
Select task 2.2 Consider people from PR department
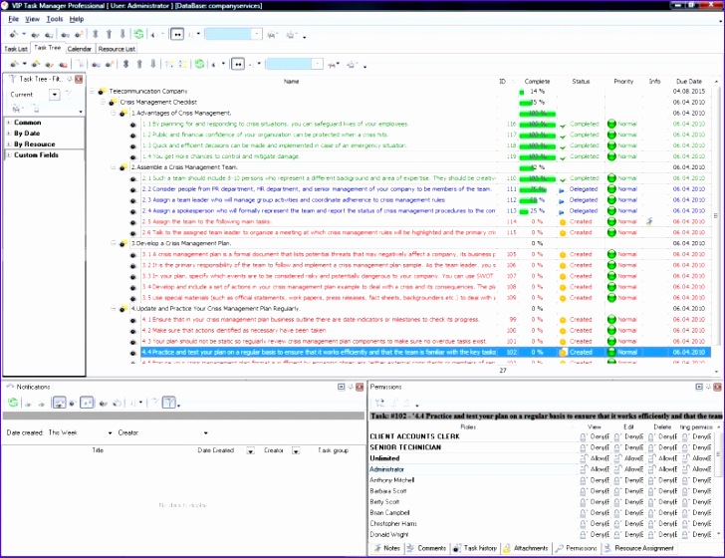[x=317, y=189]
